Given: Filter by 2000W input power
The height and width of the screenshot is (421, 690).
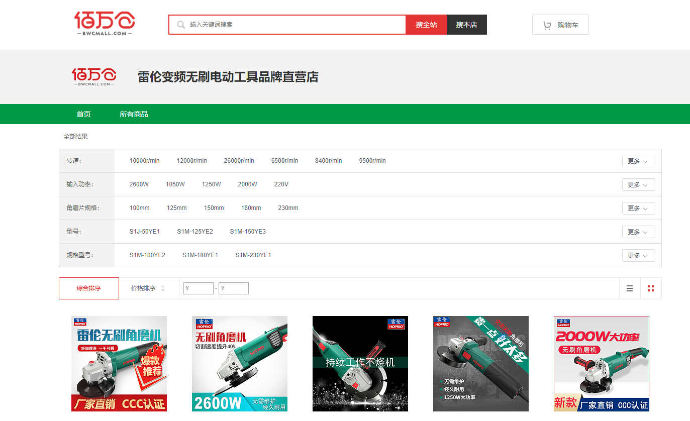Looking at the screenshot, I should [x=248, y=184].
